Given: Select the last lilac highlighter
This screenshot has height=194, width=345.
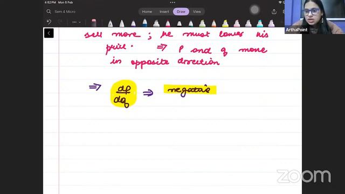Looking at the screenshot, I should point(271,23).
